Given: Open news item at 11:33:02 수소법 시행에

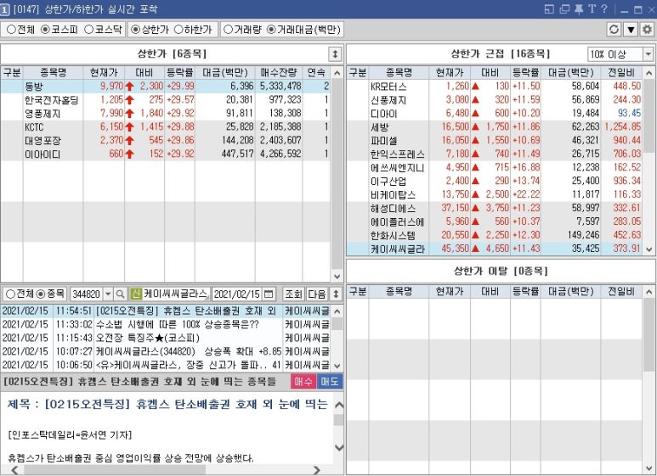Looking at the screenshot, I should pos(166,325).
